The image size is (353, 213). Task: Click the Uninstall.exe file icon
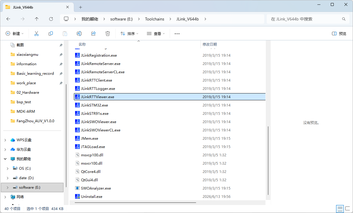pos(77,196)
